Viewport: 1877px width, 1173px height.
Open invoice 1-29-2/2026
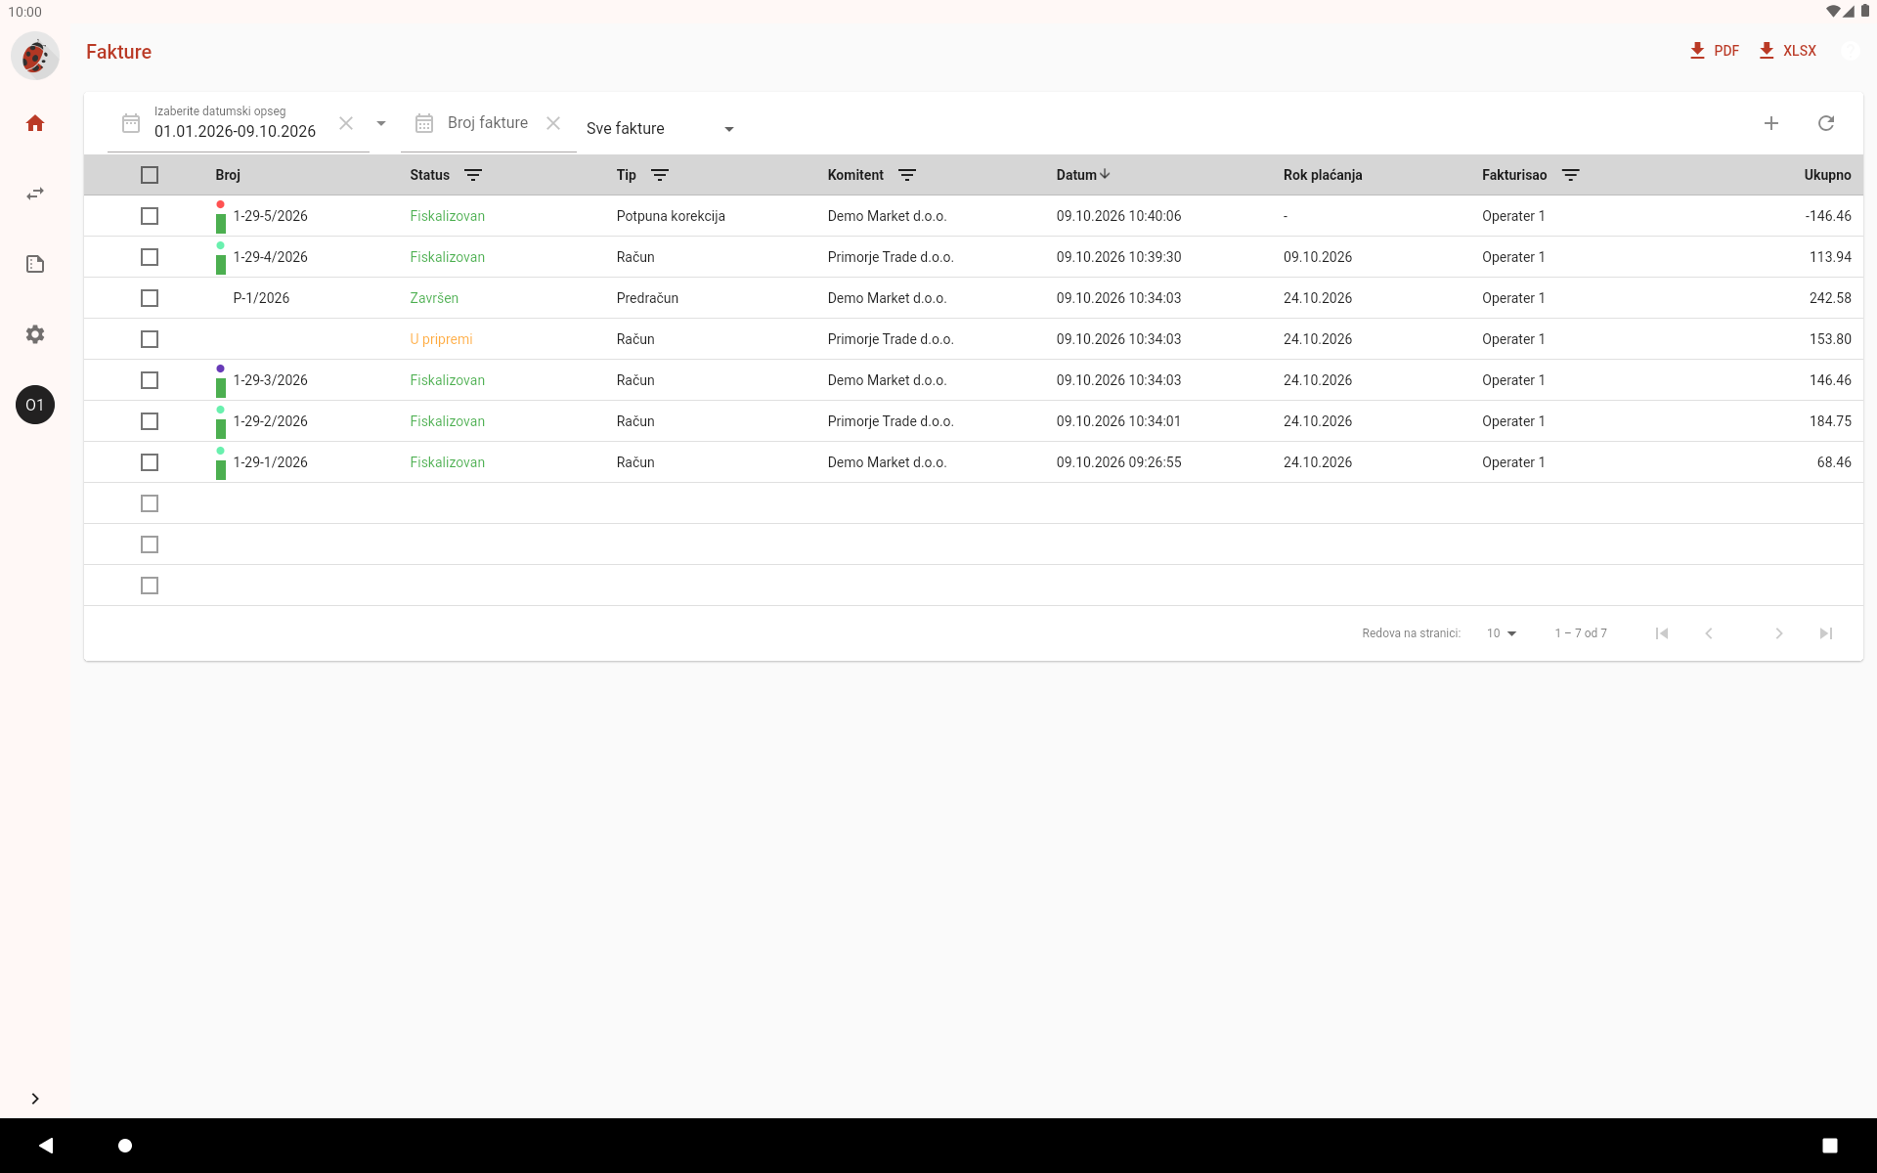click(271, 421)
